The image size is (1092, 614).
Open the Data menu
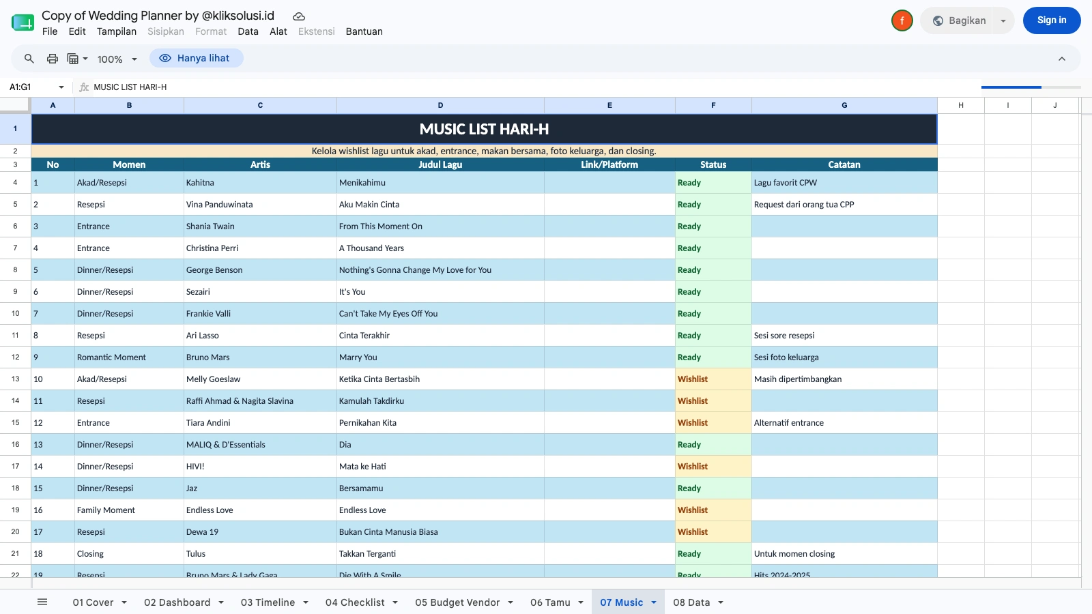coord(248,31)
